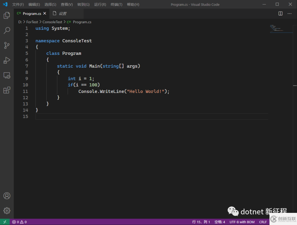The image size is (297, 225).
Task: Expand the ForTest breadcrumb folder
Action: point(32,22)
